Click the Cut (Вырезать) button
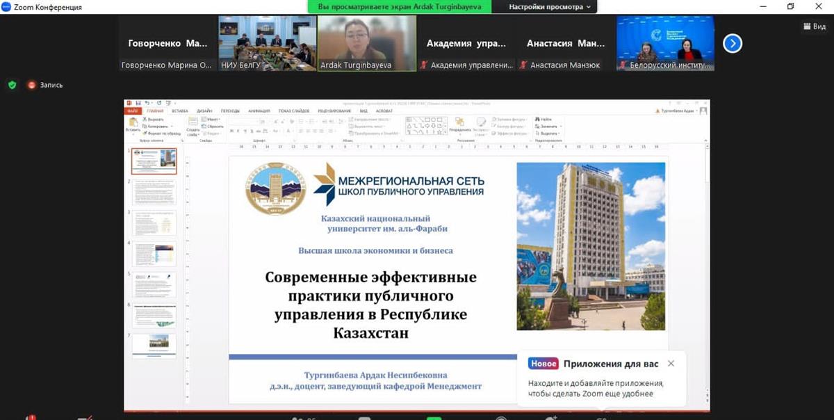Screen dimensions: 834x420 (x=154, y=120)
